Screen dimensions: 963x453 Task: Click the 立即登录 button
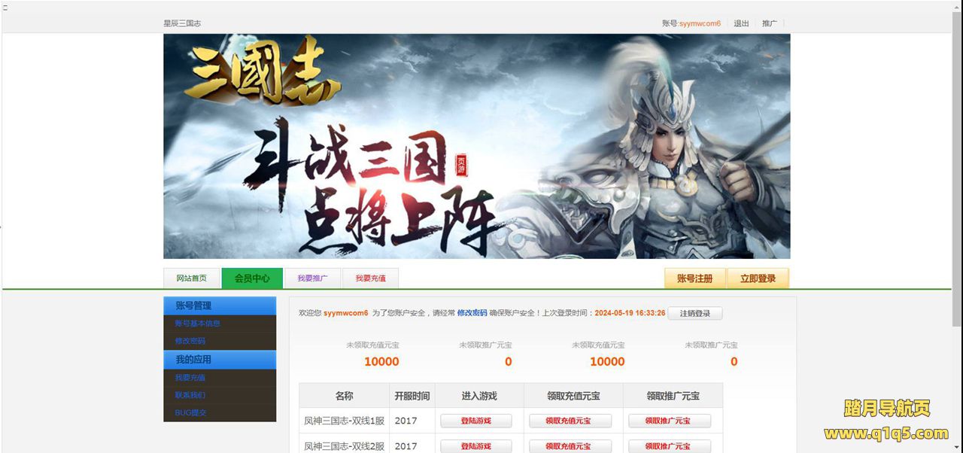tap(758, 278)
